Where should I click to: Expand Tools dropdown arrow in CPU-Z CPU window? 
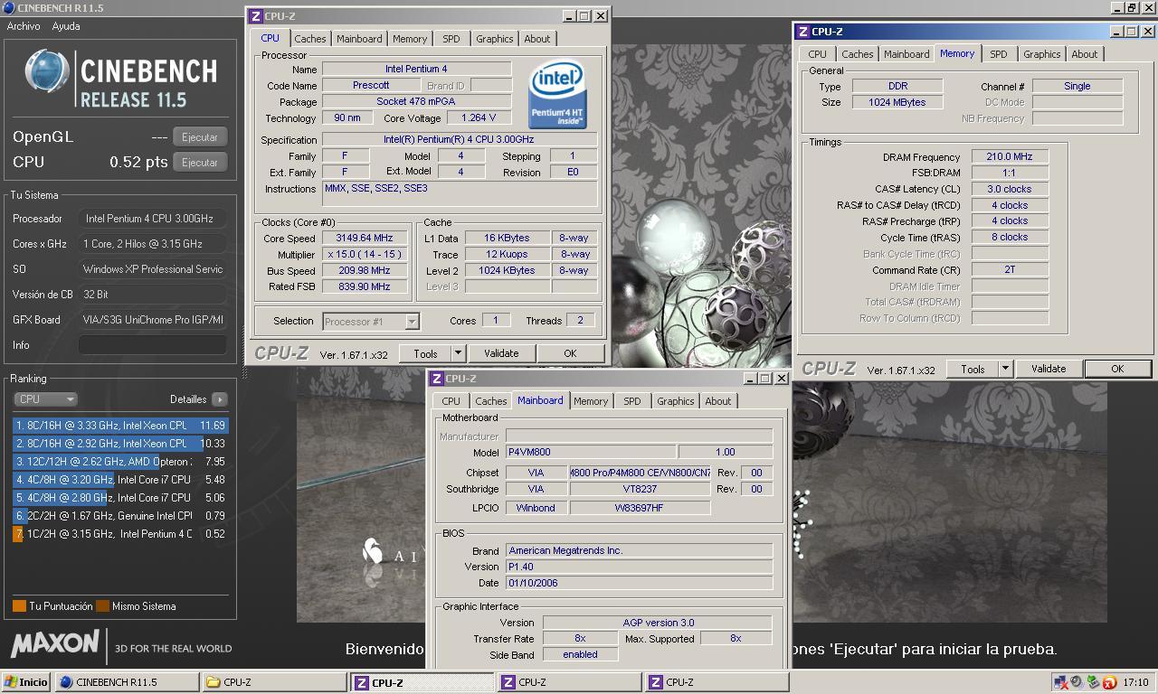(x=458, y=353)
